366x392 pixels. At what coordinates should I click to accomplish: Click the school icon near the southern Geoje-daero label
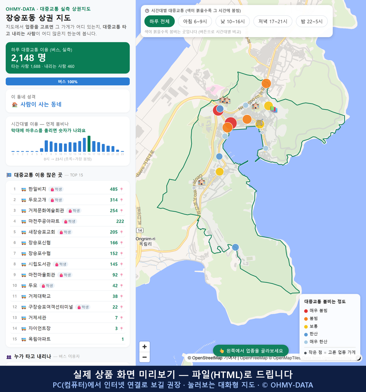pyautogui.click(x=202, y=182)
